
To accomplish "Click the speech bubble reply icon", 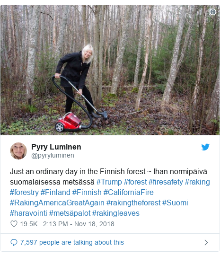I will (x=14, y=242).
